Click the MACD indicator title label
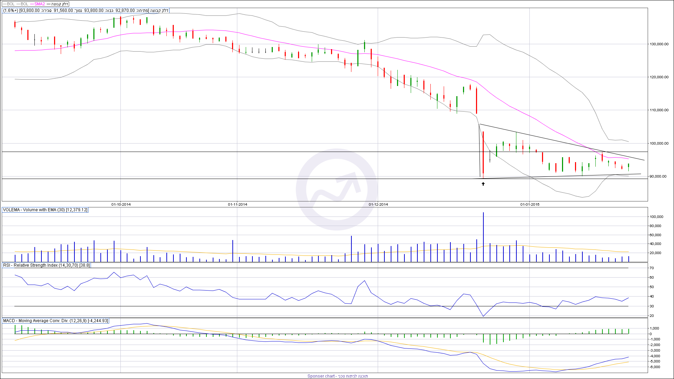The width and height of the screenshot is (674, 379). click(x=55, y=321)
